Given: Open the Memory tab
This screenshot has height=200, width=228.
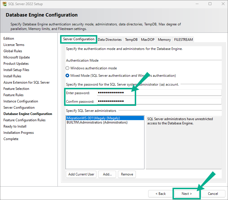Looking at the screenshot, I should click(164, 40).
